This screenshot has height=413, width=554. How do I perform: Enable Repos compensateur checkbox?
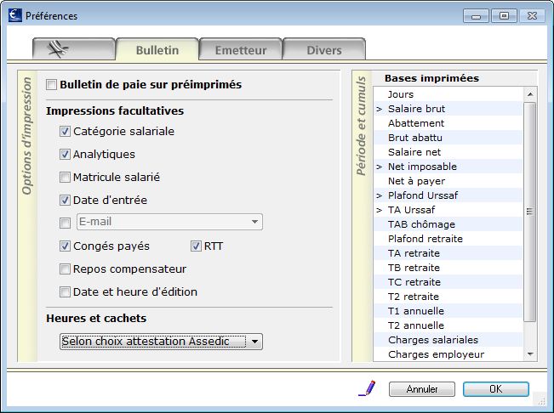point(65,269)
